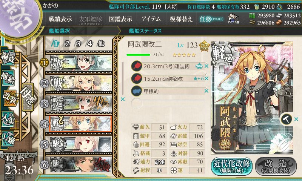Choose the empty fourth equipment slot
The image size is (302, 181).
tap(168, 103)
